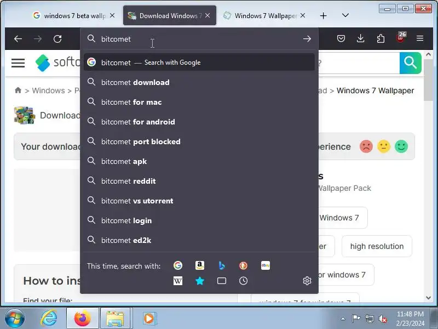Click the browser Back arrow
This screenshot has width=438, height=329.
(18, 39)
